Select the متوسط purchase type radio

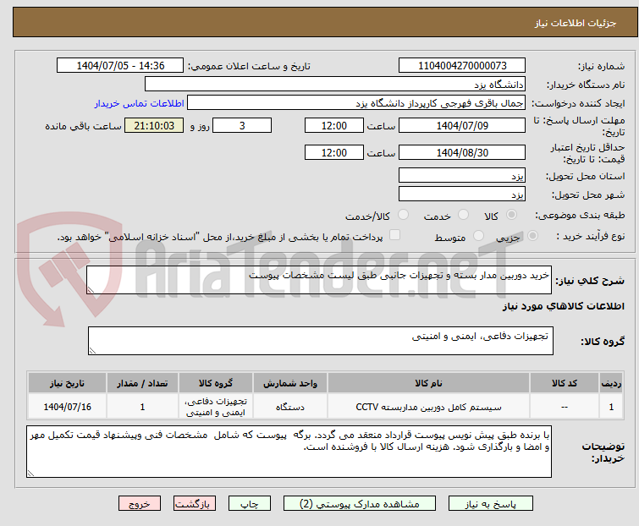pos(478,236)
